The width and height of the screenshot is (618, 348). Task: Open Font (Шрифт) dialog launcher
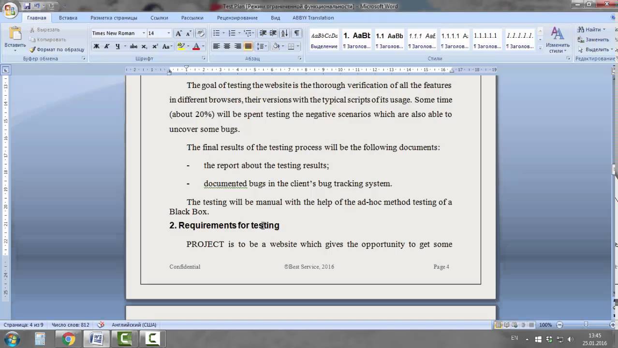pyautogui.click(x=204, y=58)
